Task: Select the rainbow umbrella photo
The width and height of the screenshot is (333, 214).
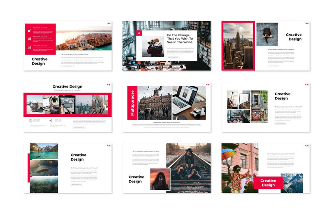Action: [x=240, y=168]
